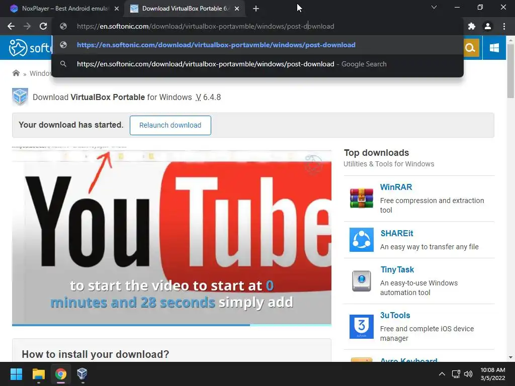Click the 'Your download has started.' text
The image size is (515, 386).
tap(71, 125)
